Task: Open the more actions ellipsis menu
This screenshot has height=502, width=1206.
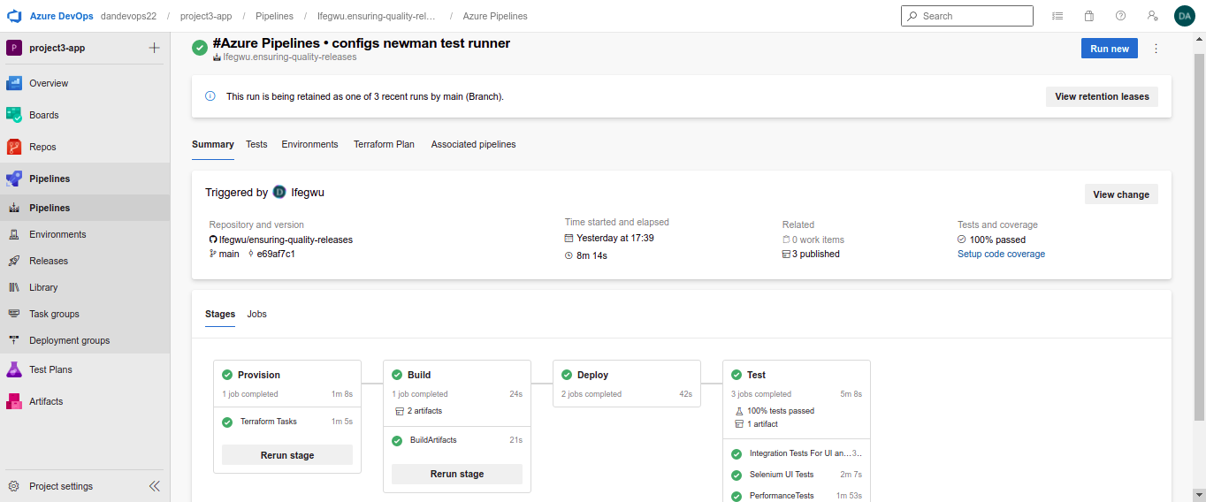Action: [x=1156, y=49]
